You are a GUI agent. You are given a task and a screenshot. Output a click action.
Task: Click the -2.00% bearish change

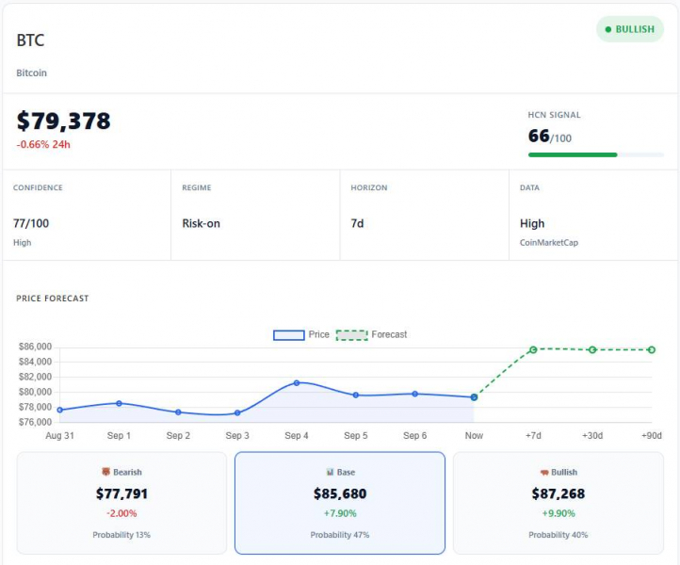pos(121,513)
